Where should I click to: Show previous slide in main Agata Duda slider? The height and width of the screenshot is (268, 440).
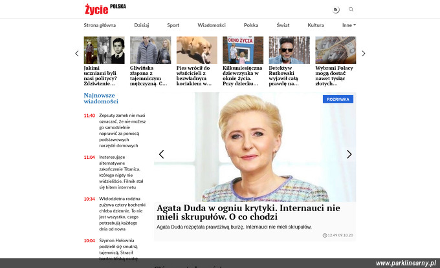[x=161, y=154]
